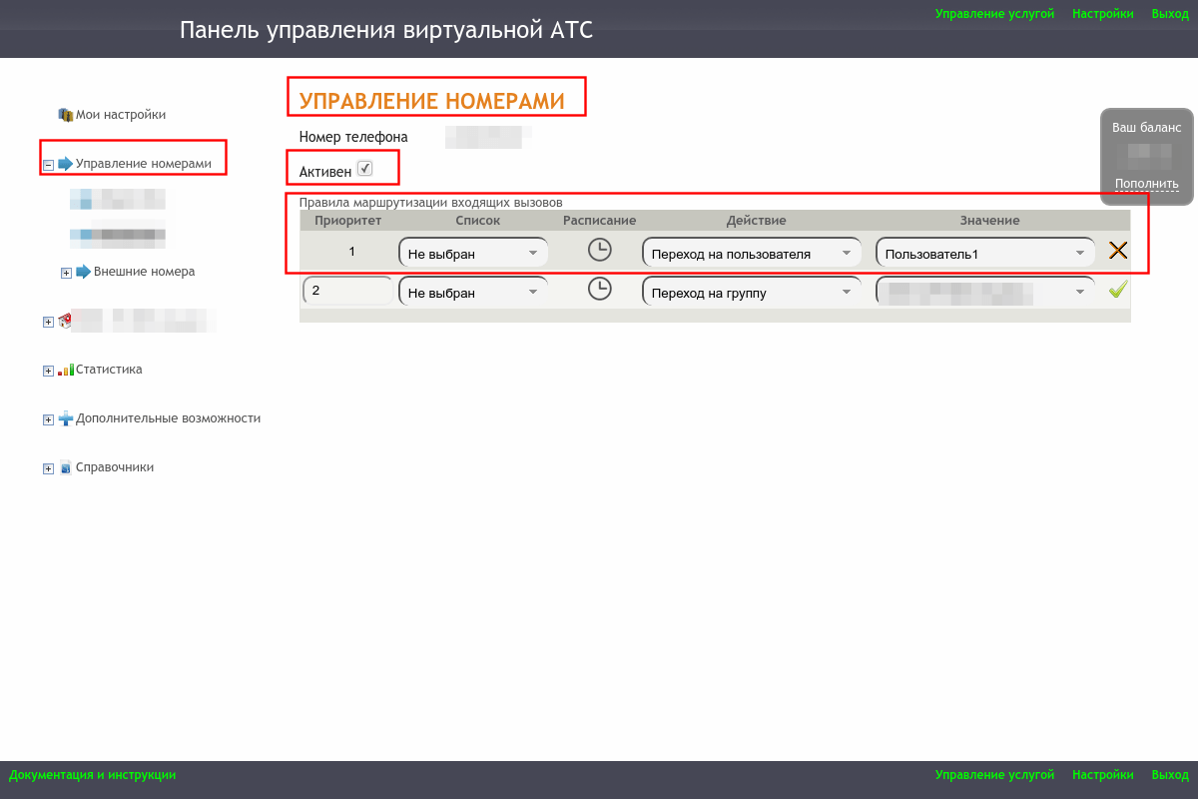Open the Переход на группу action dropdown
Viewport: 1198px width, 799px height.
click(752, 292)
